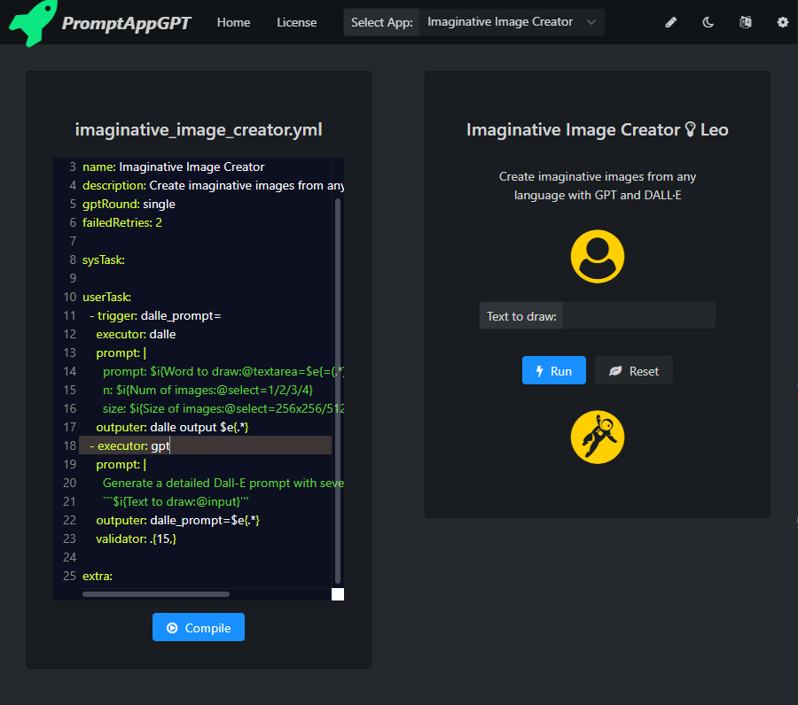Click 'Generate a detailed Dall-E prompt' line
Image resolution: width=798 pixels, height=705 pixels.
223,483
